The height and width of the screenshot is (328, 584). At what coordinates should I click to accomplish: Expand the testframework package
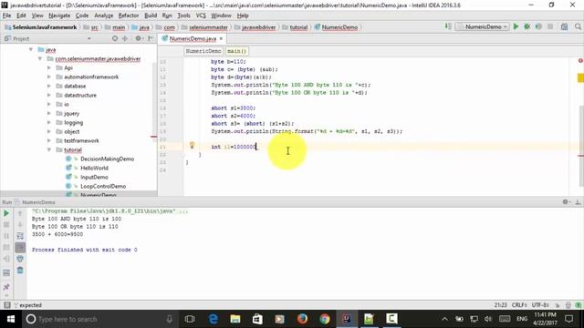48,140
